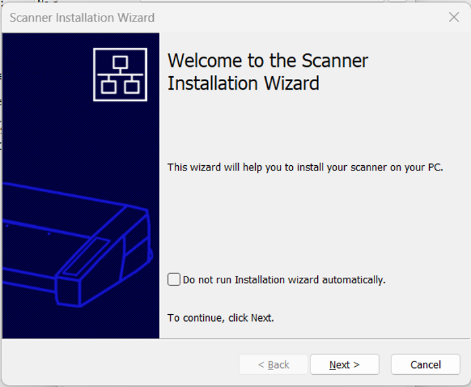Click empty footer area left of Back
The image size is (471, 387).
click(121, 365)
